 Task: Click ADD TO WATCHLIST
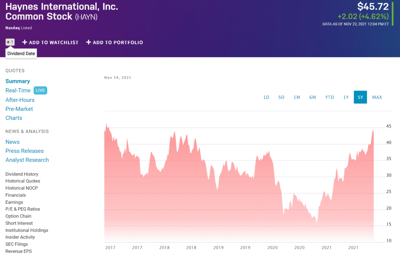[x=50, y=42]
